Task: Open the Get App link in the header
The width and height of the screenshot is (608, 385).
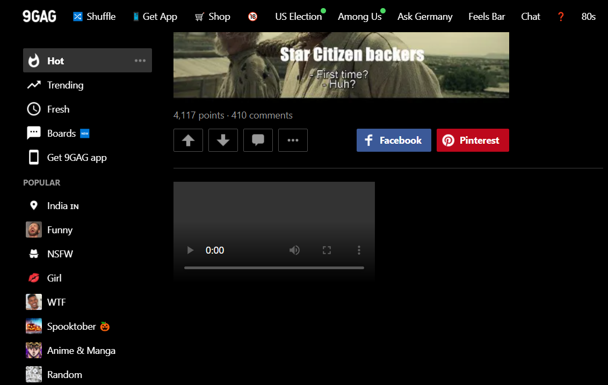Action: (155, 17)
